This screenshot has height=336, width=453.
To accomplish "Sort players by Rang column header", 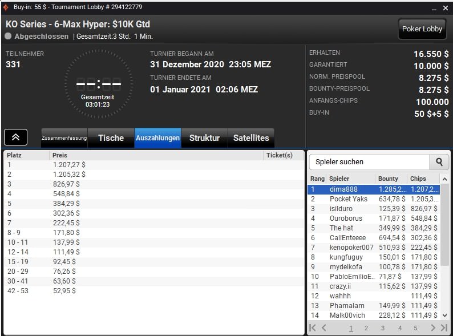I will coord(317,179).
